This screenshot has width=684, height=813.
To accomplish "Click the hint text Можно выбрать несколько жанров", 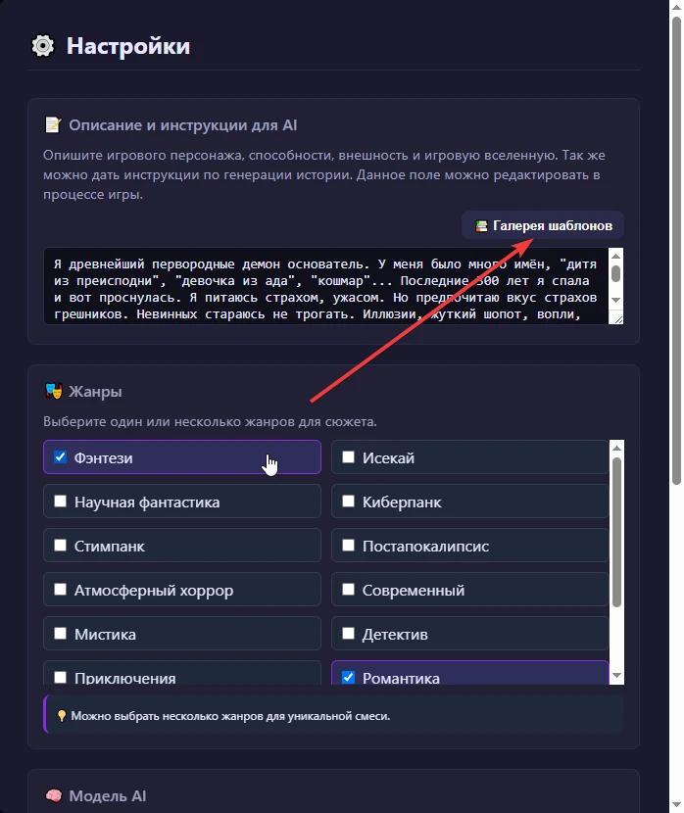I will tap(230, 716).
